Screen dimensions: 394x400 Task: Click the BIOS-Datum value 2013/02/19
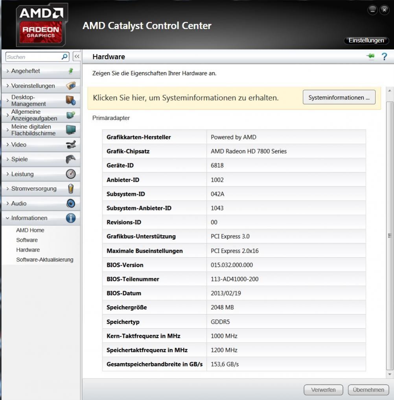[x=226, y=293]
